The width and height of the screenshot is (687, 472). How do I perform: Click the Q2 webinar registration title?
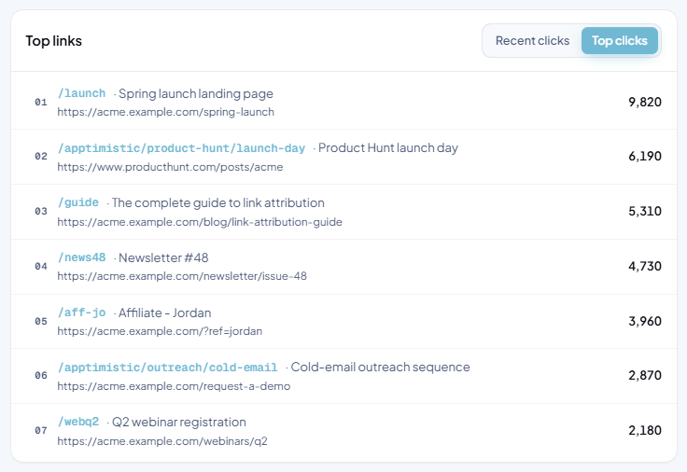tap(179, 422)
